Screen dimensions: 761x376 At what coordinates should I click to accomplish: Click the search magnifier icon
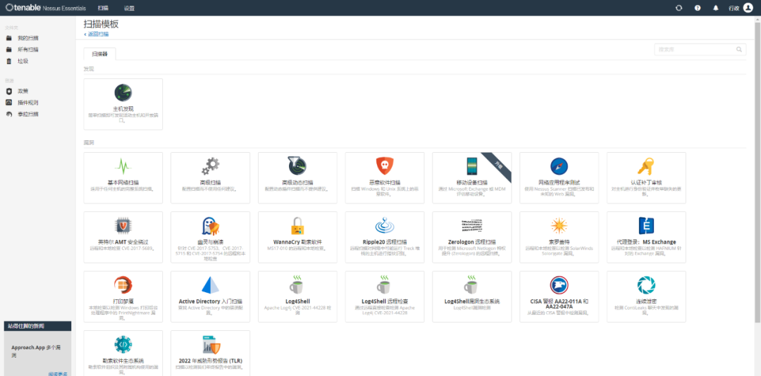point(739,49)
